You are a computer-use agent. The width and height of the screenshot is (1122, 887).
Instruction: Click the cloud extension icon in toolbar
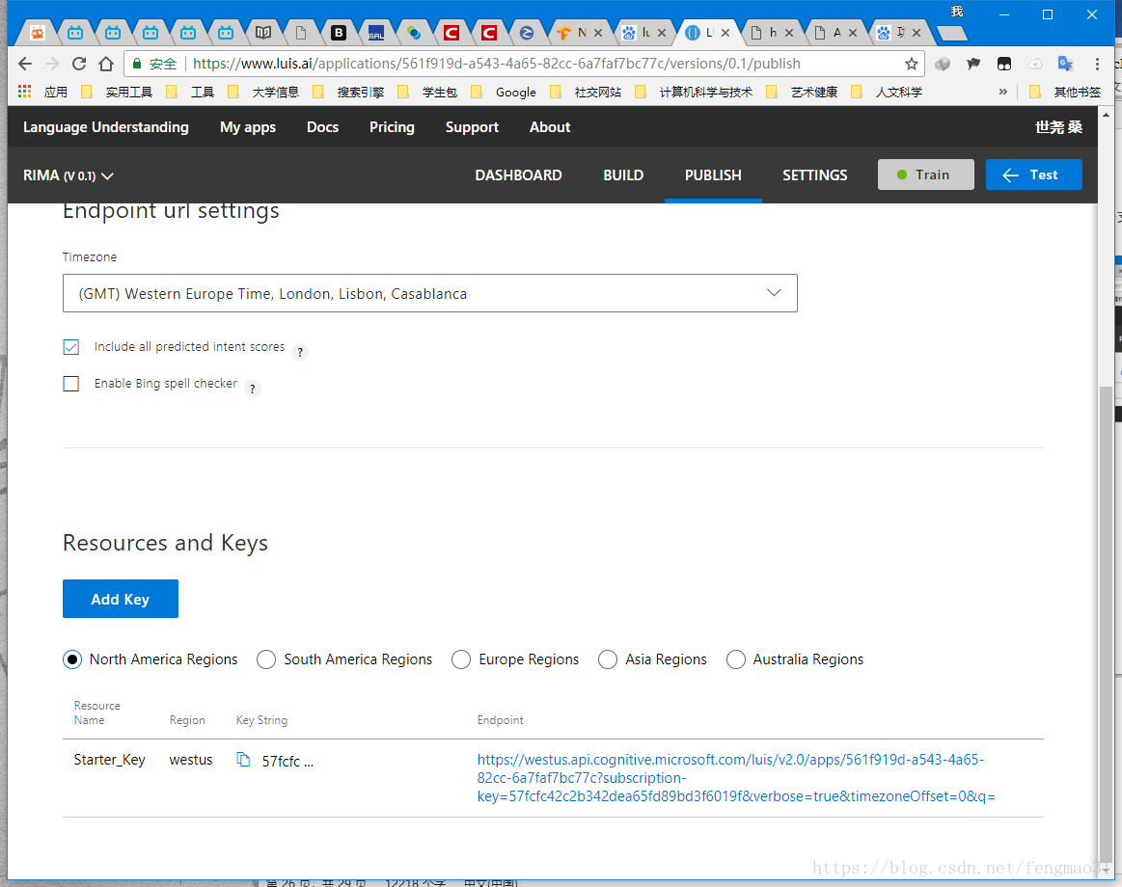1035,64
